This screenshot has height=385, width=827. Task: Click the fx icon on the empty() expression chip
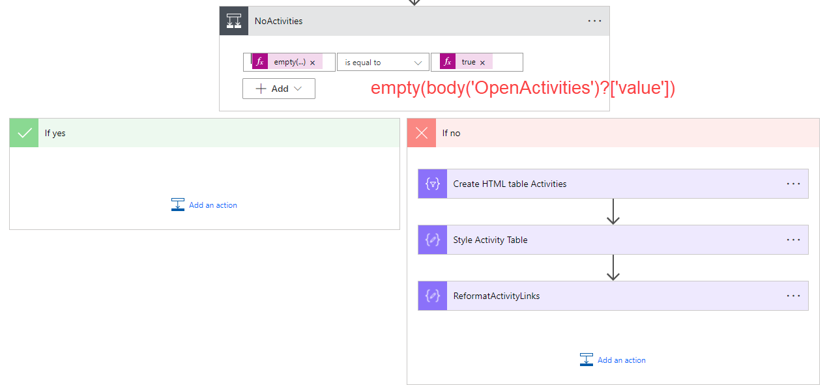pyautogui.click(x=261, y=61)
